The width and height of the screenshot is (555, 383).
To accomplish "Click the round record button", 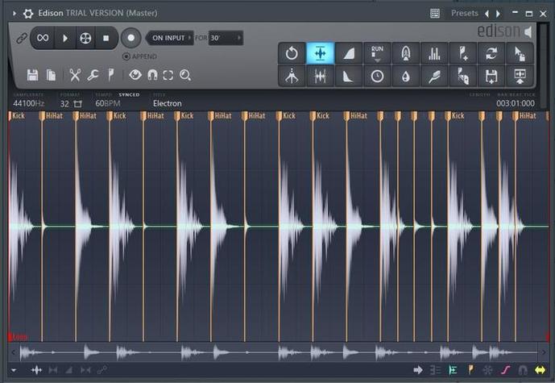I will pyautogui.click(x=131, y=38).
